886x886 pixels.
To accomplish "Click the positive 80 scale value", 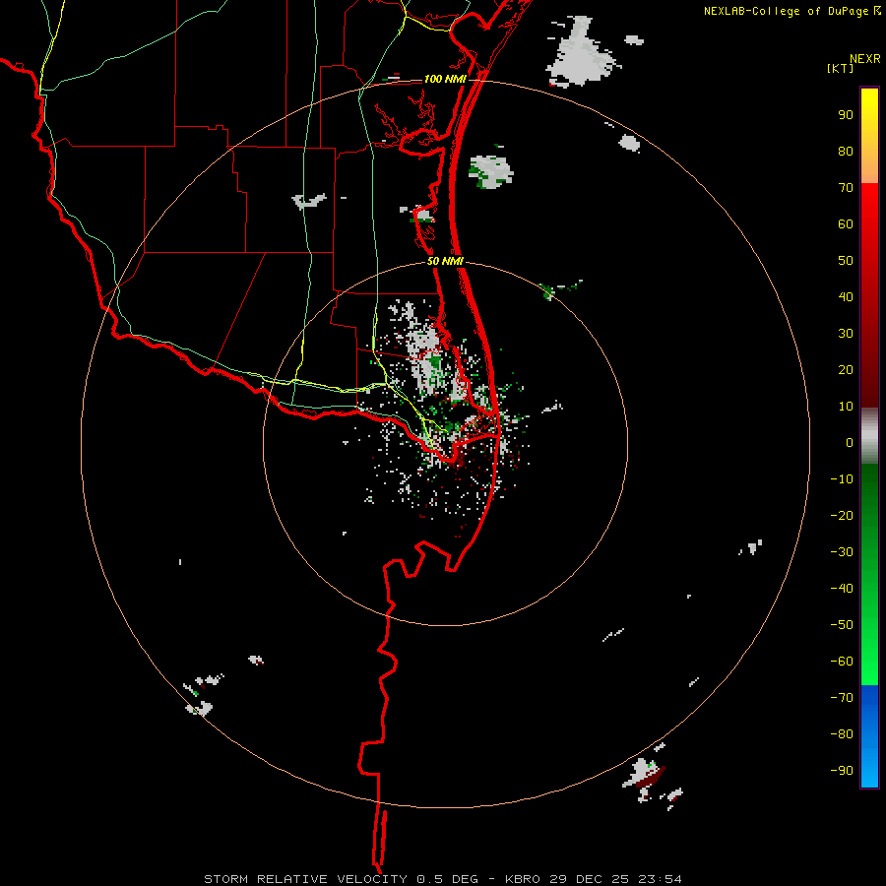I will [846, 152].
